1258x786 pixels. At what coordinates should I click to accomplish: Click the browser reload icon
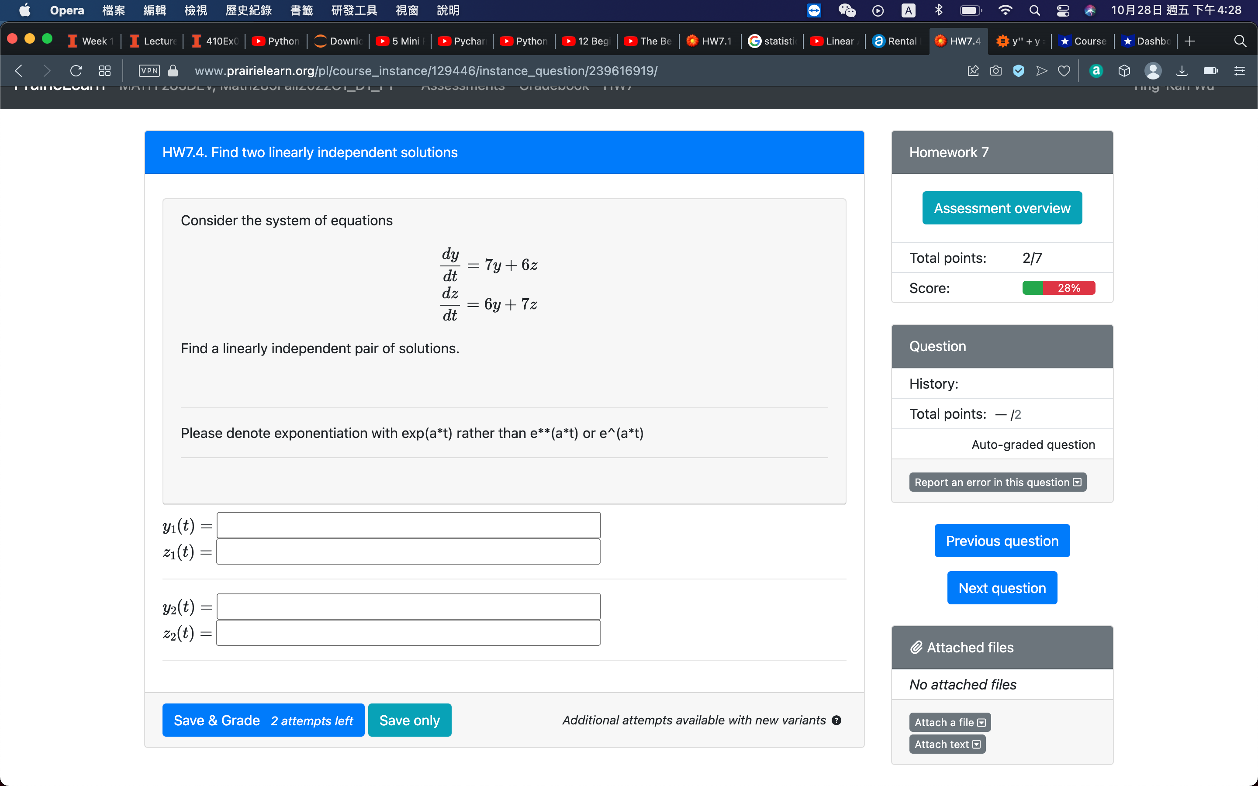click(x=76, y=71)
